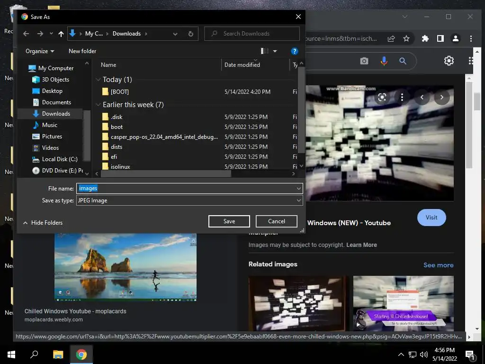Open recent locations dropdown arrow
Screen dimensions: 485x364
pyautogui.click(x=51, y=34)
